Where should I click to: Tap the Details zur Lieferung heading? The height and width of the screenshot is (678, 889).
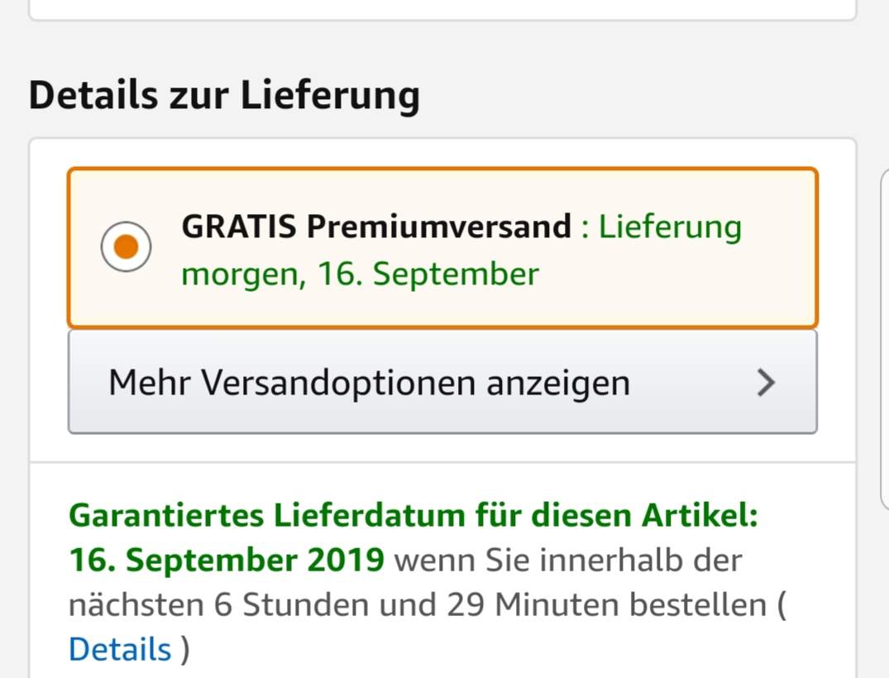[223, 94]
